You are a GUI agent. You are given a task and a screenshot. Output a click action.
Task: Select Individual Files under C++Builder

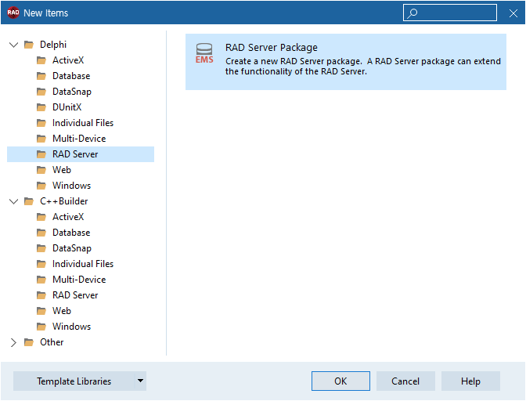click(83, 264)
